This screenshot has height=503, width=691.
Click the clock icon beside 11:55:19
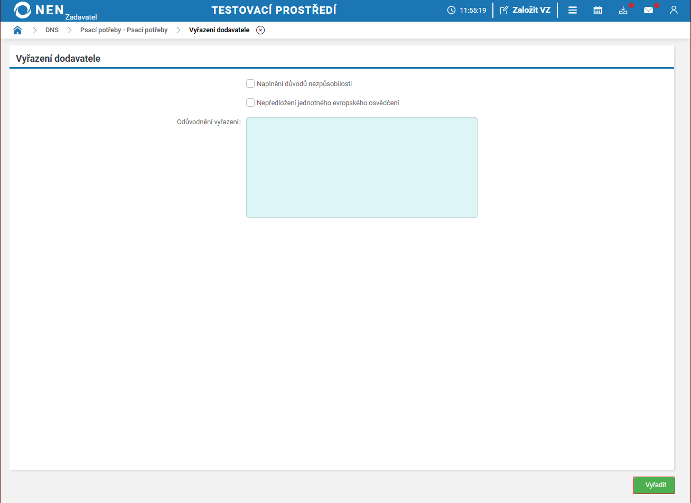(451, 10)
